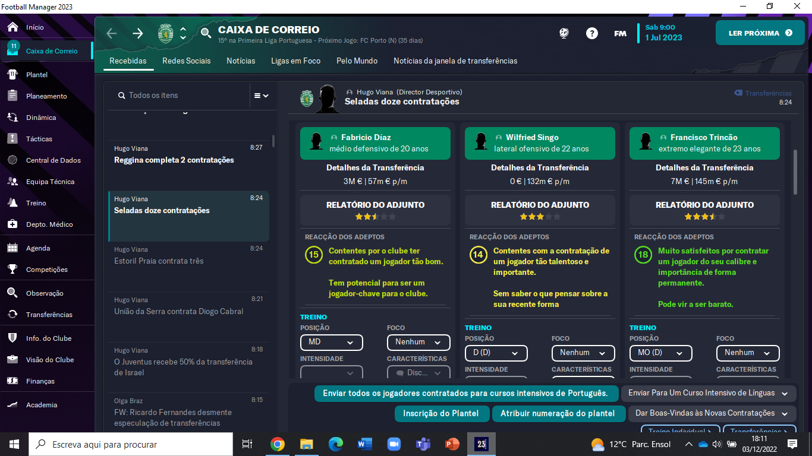The height and width of the screenshot is (456, 812).
Task: Click Atribuir numeração do plantel button
Action: (558, 413)
